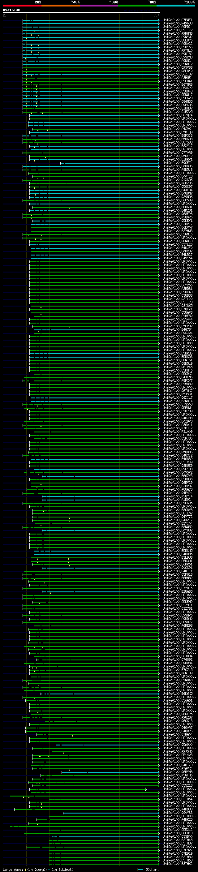198x872 pixels.
Task: Click hit label UniRef100_B3TH62
Action: [177, 864]
